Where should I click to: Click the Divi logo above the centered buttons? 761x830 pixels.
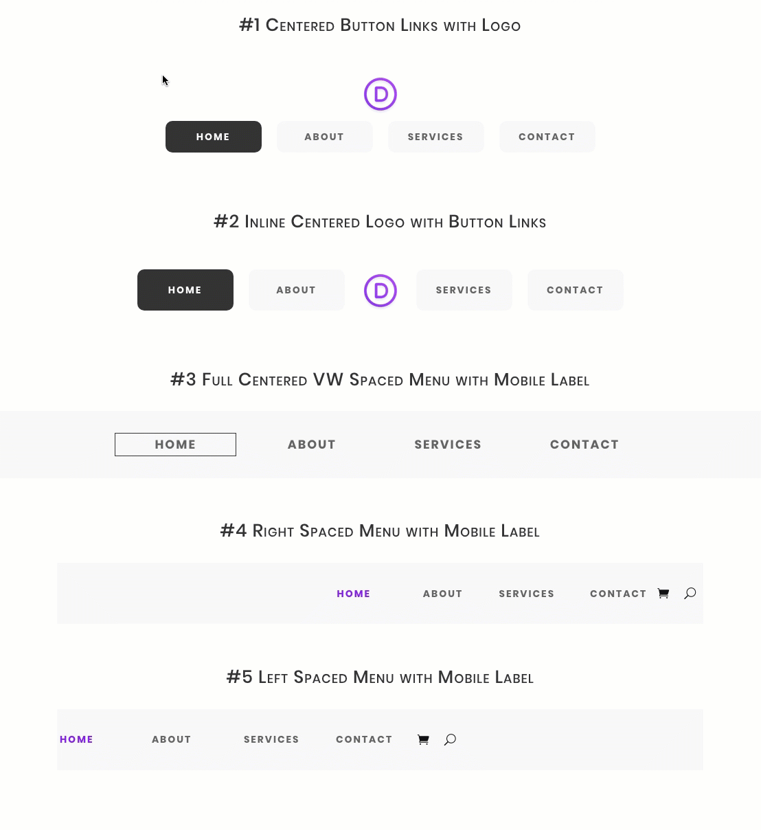coord(380,94)
